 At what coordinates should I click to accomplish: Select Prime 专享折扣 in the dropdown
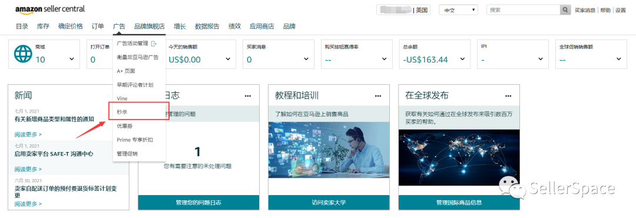pyautogui.click(x=135, y=140)
